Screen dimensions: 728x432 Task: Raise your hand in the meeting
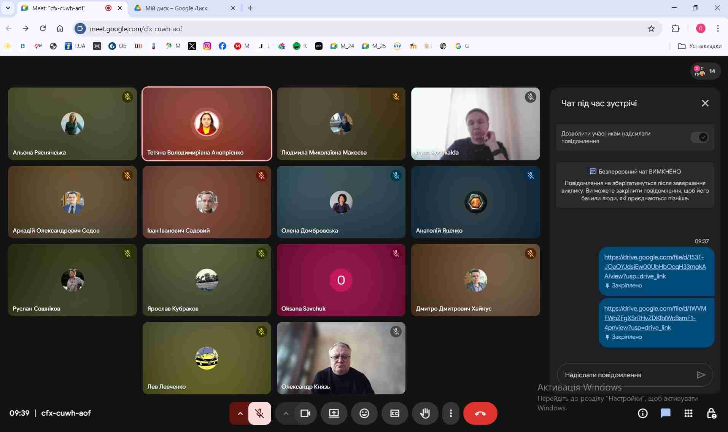[x=425, y=413]
